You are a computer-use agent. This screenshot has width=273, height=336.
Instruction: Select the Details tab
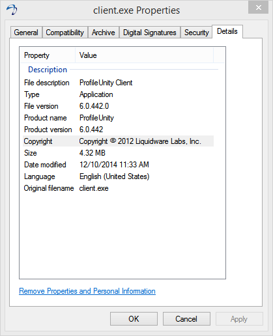click(227, 31)
